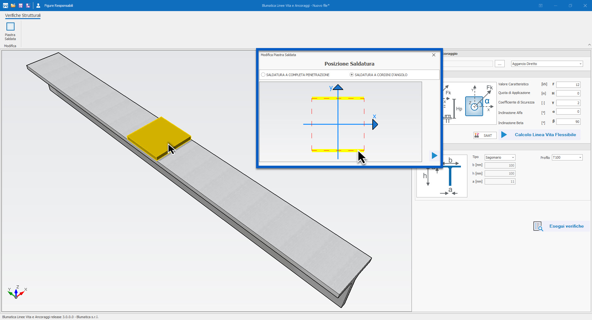
Task: Save the file with the floppy icon
Action: click(21, 6)
